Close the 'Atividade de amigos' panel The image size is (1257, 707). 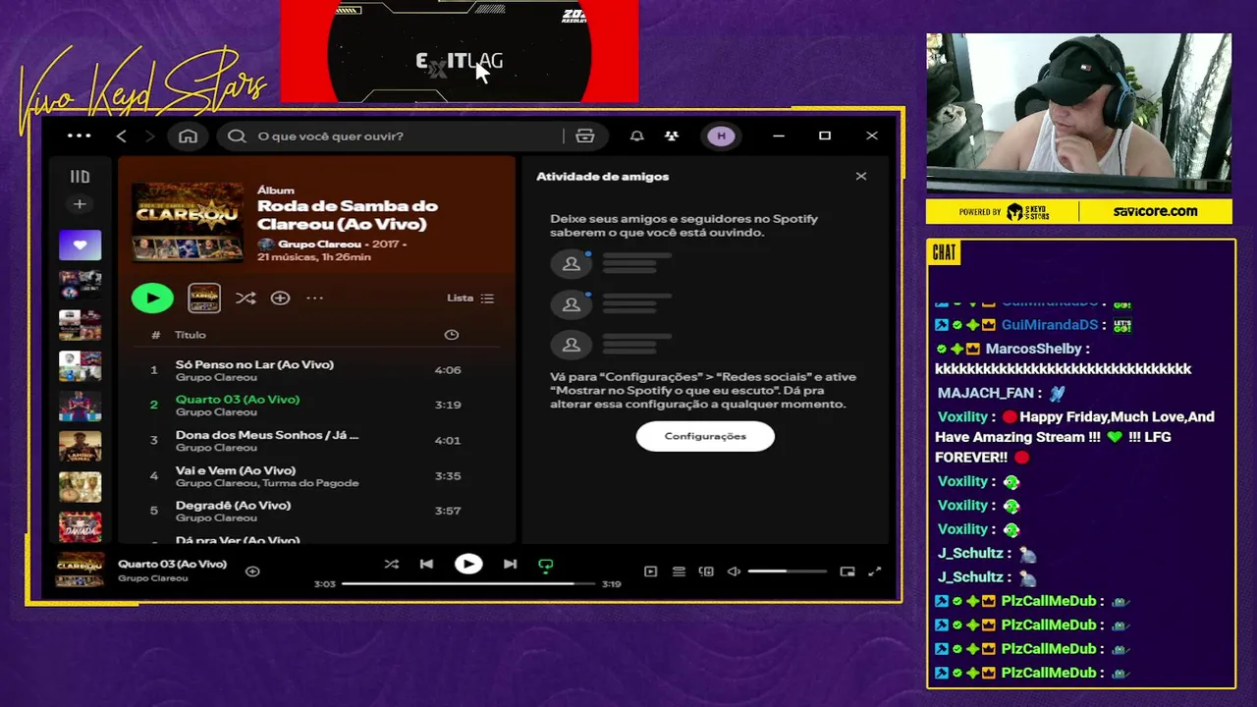coord(861,177)
